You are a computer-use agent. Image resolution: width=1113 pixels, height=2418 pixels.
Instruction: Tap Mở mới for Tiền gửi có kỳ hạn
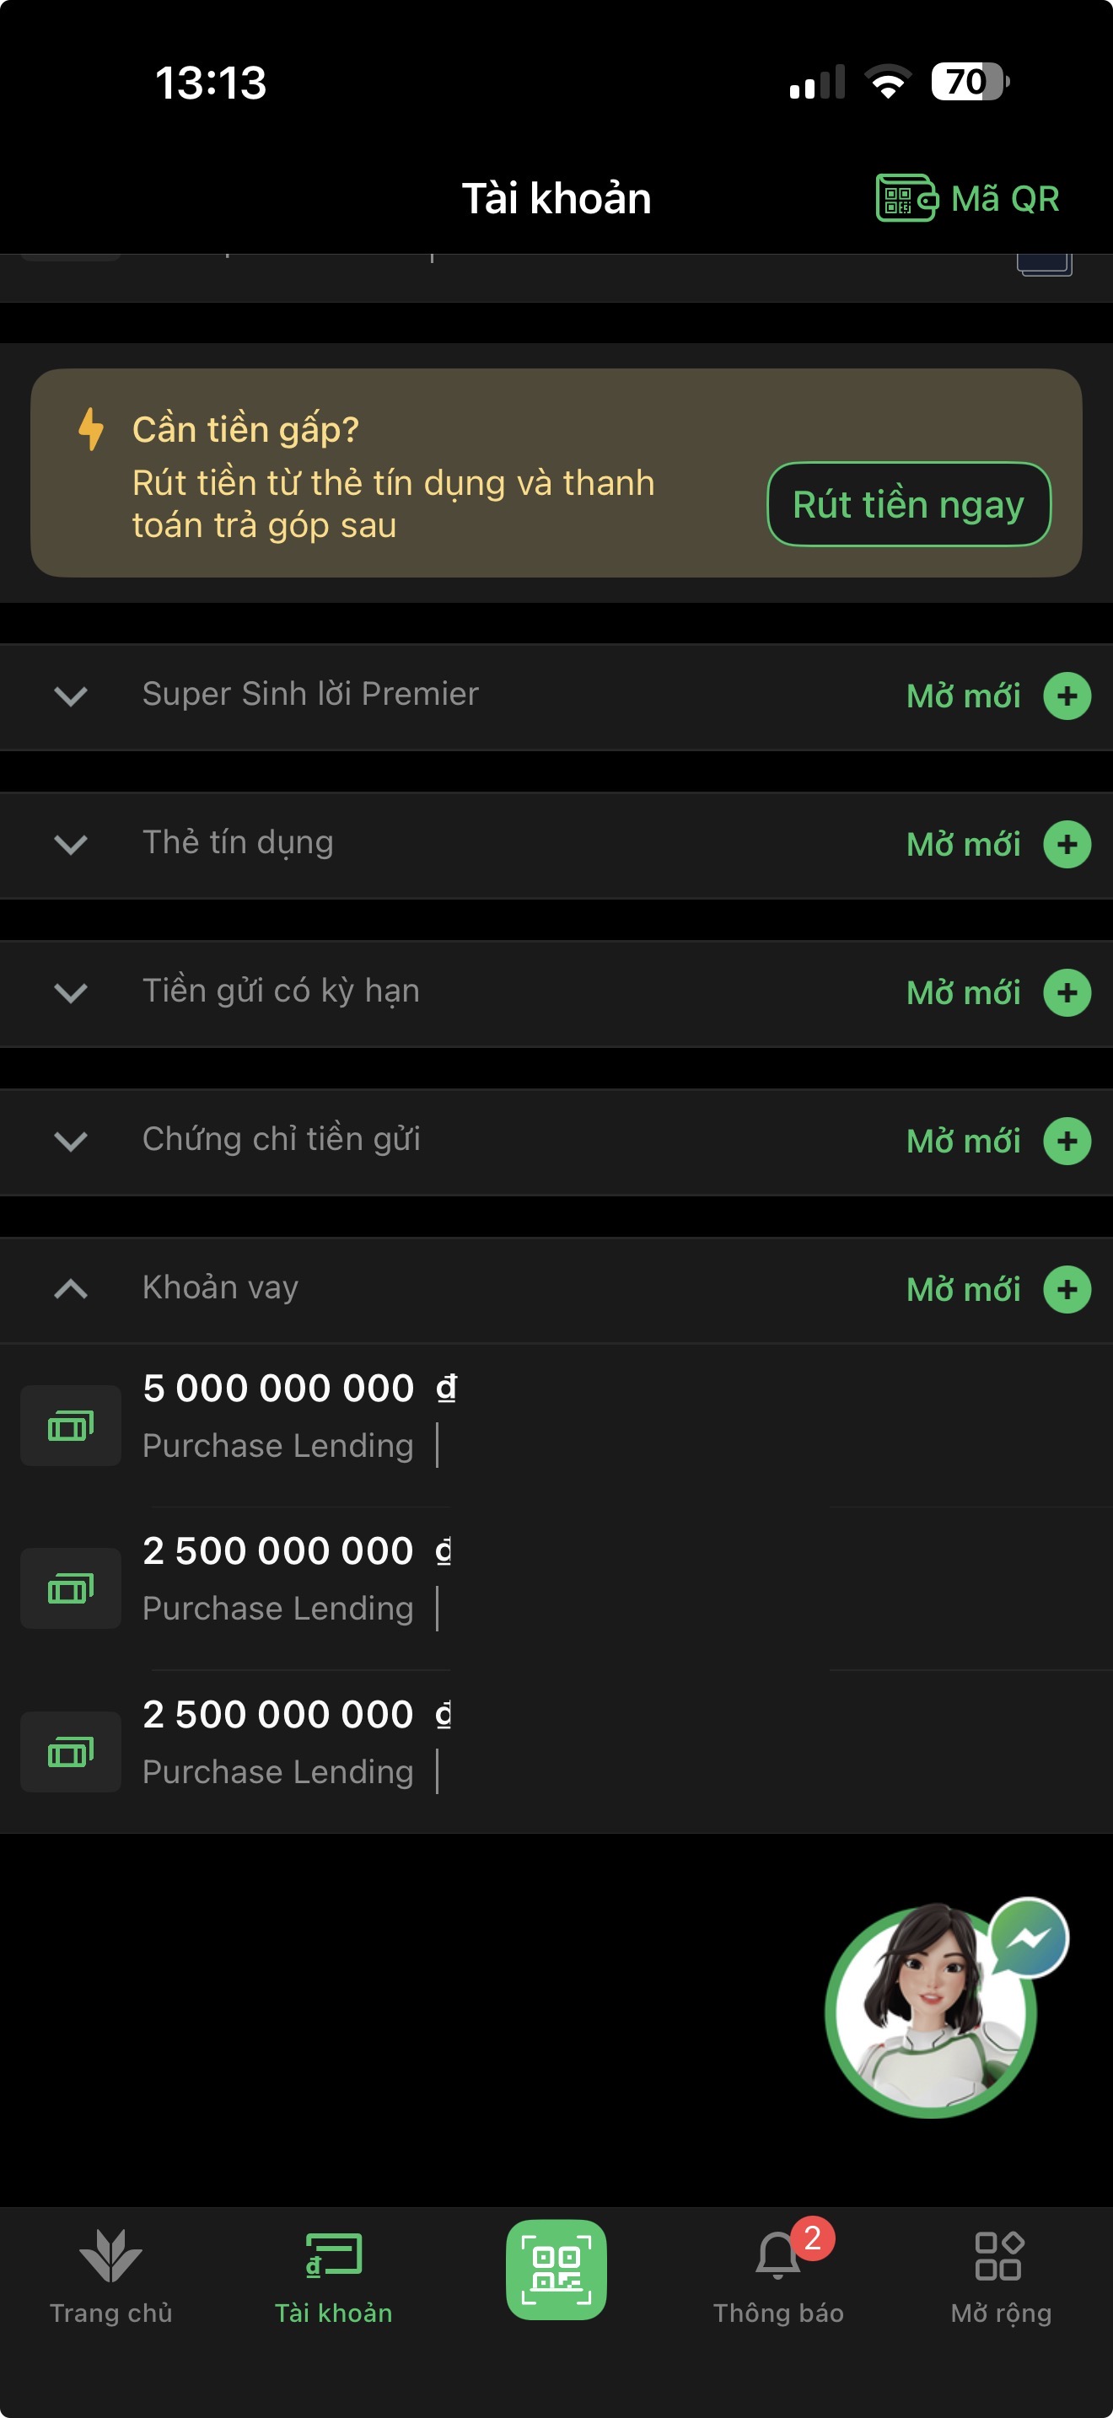[x=963, y=992]
